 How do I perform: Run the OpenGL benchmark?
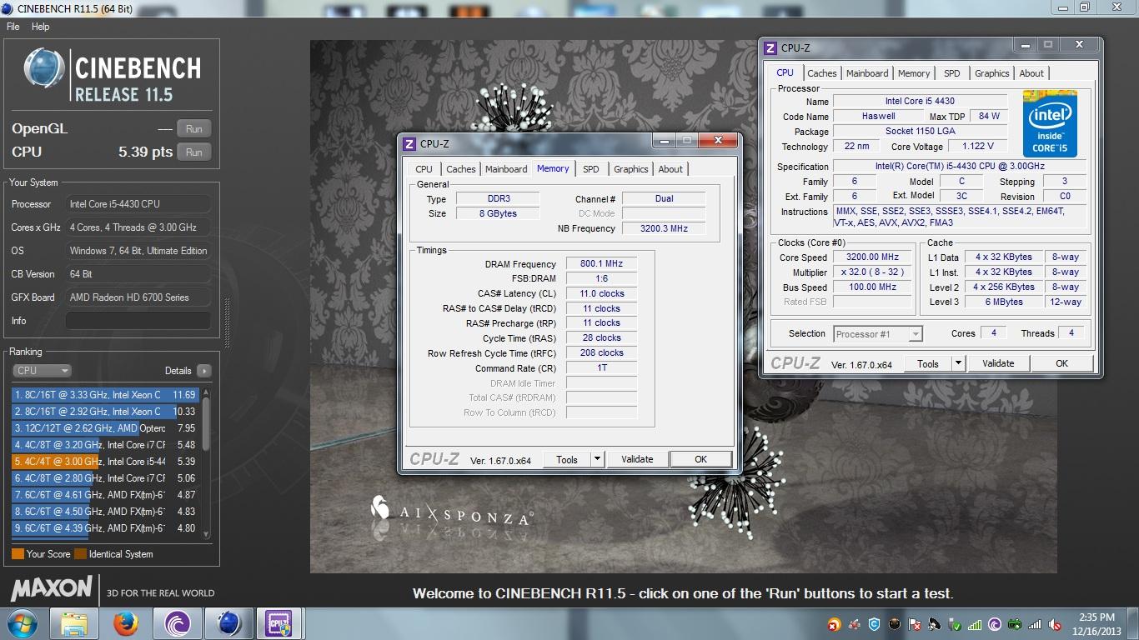tap(194, 129)
